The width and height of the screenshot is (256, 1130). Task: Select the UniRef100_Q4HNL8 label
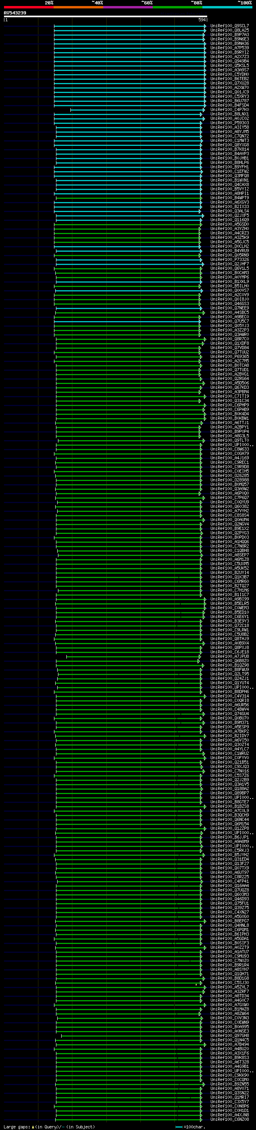click(230, 926)
